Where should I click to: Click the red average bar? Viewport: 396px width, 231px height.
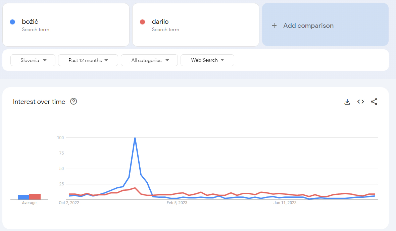[x=35, y=197]
